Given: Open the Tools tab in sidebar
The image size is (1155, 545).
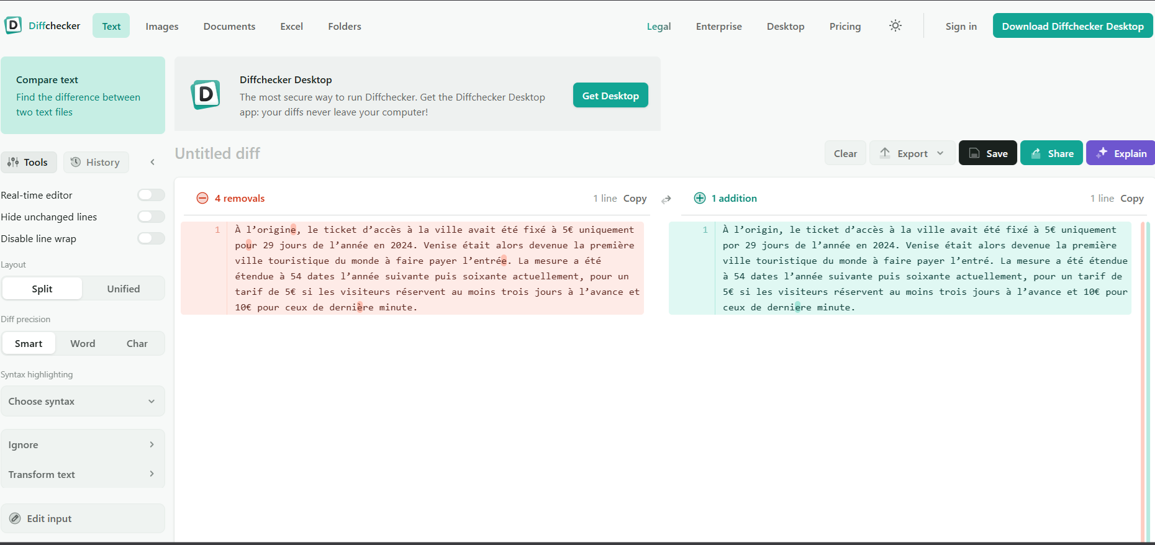Looking at the screenshot, I should coord(28,162).
